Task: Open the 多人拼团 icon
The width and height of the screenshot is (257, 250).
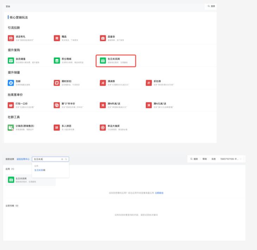Action: (57, 127)
